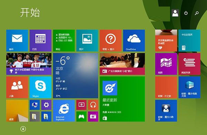
Task: Open the news tile with crowd photo
Action: click(122, 64)
